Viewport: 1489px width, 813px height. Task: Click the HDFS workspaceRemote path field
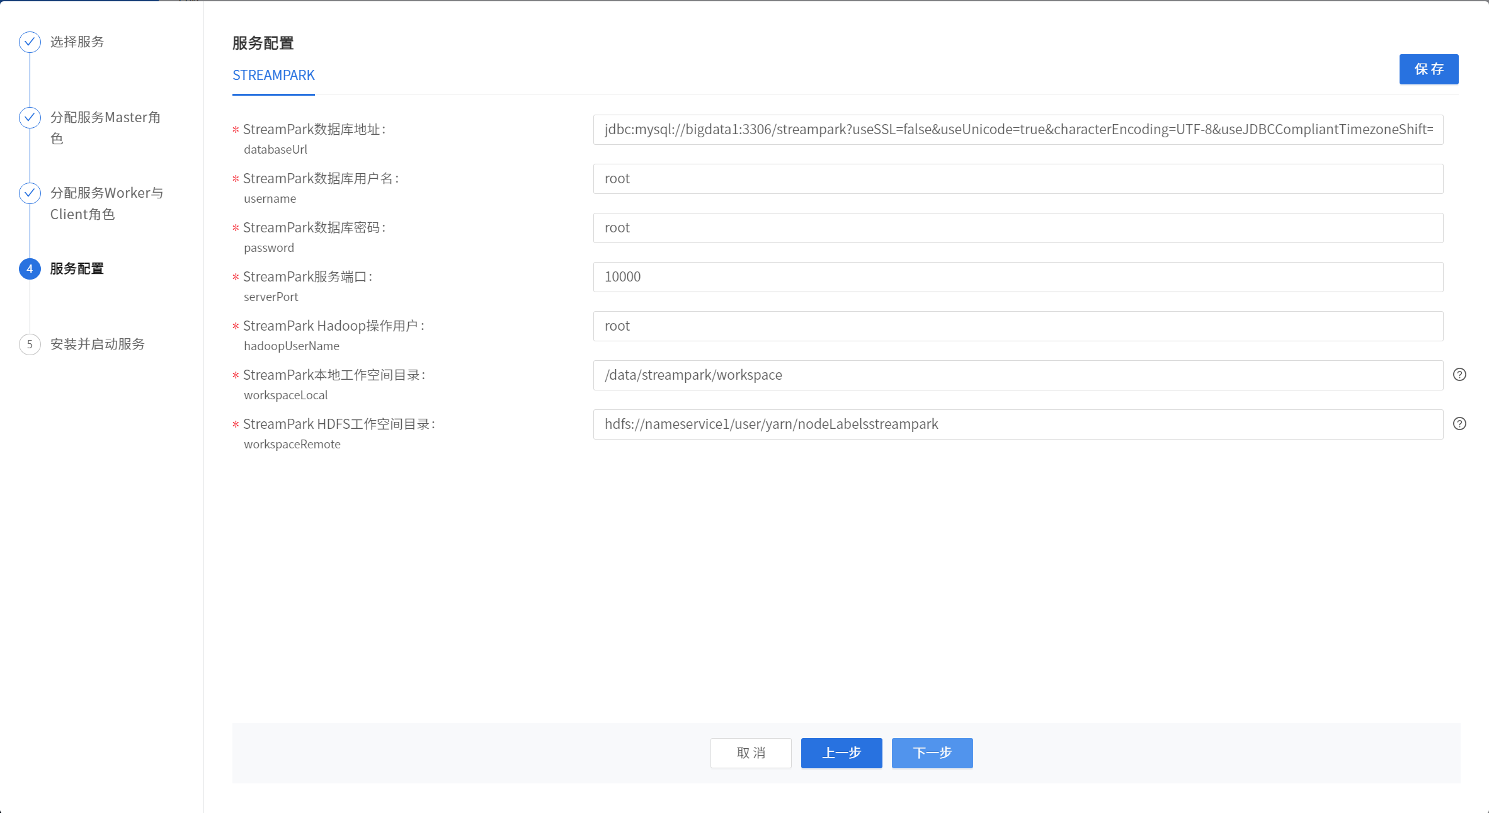pos(1018,424)
